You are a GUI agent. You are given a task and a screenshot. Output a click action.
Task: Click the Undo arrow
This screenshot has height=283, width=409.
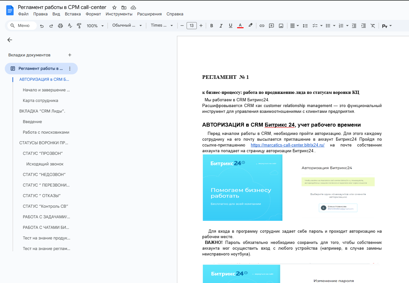tap(42, 26)
